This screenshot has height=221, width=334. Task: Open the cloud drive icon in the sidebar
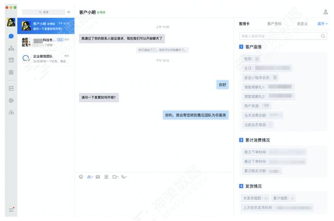[11, 112]
